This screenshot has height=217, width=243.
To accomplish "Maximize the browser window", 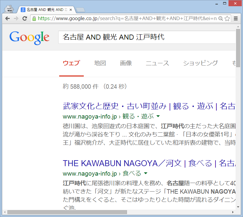I will click(x=225, y=3).
